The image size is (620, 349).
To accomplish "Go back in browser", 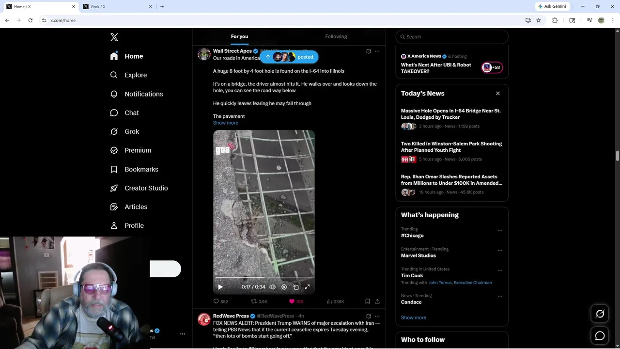I will [7, 20].
